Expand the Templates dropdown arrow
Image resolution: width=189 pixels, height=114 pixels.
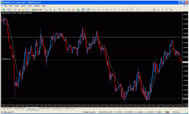tap(90, 10)
